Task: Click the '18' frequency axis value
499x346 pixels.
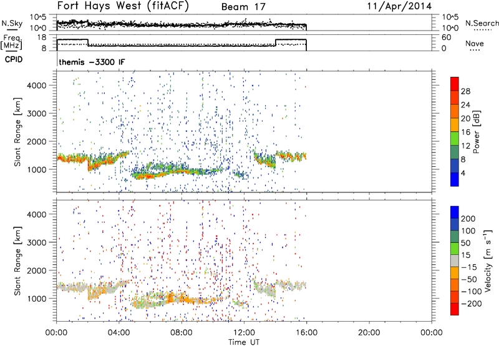Action: pos(41,37)
